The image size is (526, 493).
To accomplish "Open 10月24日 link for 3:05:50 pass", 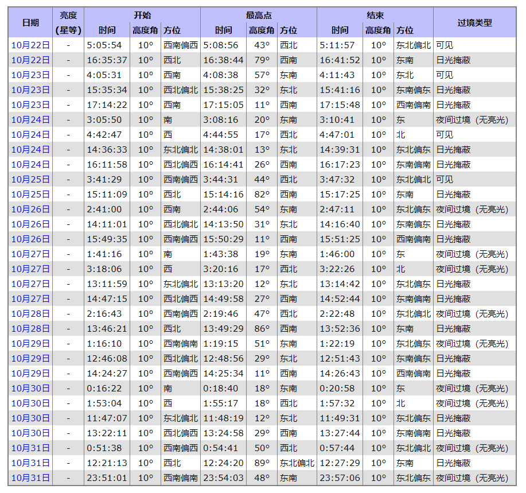I will click(x=30, y=119).
